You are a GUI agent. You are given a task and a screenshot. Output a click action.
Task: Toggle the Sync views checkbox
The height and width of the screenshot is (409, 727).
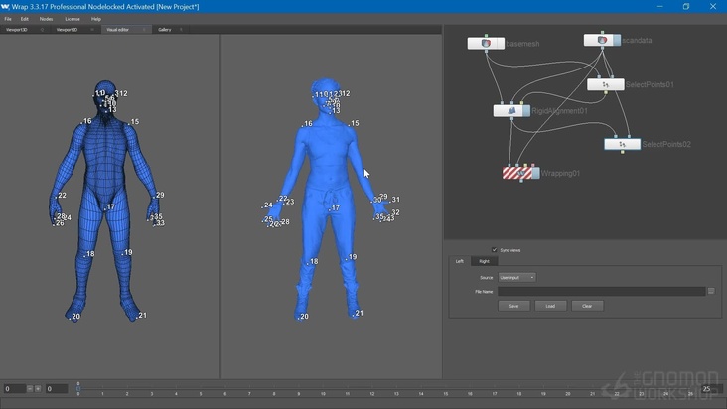pos(495,250)
